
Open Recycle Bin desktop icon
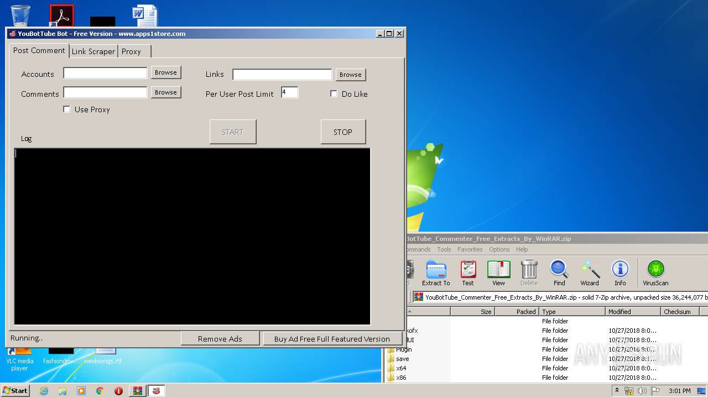[x=20, y=15]
